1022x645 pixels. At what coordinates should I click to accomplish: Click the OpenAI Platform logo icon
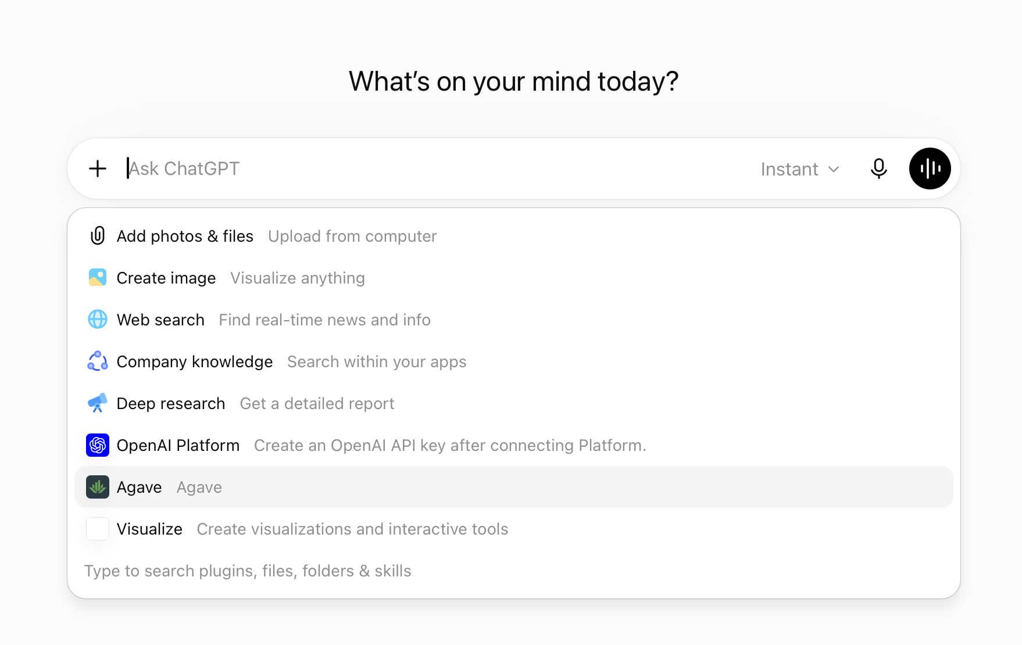click(x=98, y=445)
